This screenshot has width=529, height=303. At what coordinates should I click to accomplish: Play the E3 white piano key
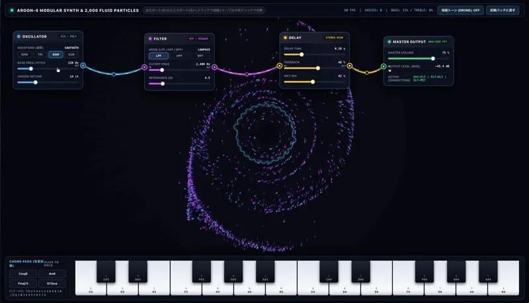154,289
